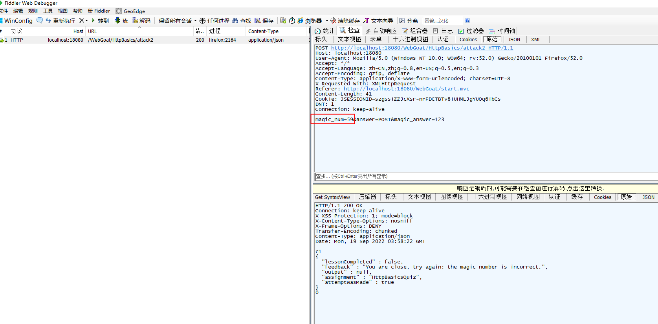658x324 pixels.
Task: Select the request 标头 headers tab
Action: click(321, 39)
